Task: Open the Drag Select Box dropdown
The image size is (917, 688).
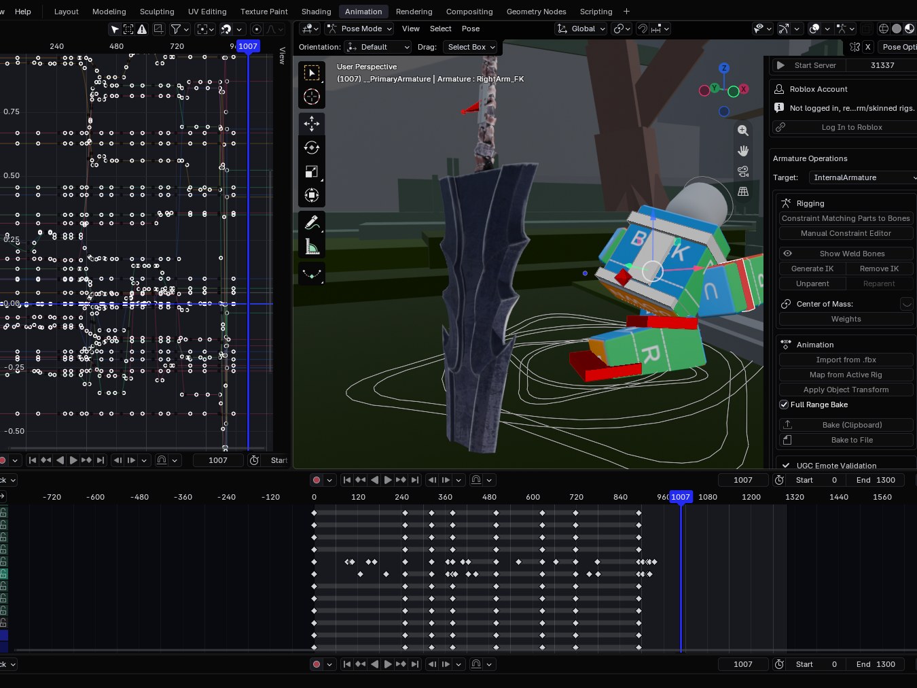Action: coord(471,47)
